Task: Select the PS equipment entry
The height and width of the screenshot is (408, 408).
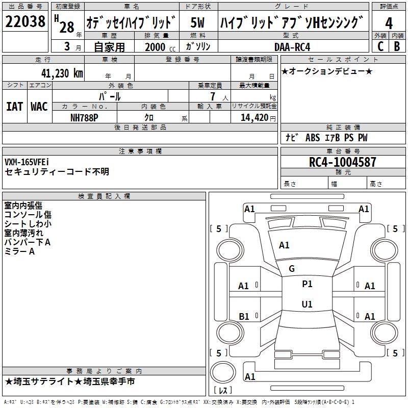Action: coord(349,138)
